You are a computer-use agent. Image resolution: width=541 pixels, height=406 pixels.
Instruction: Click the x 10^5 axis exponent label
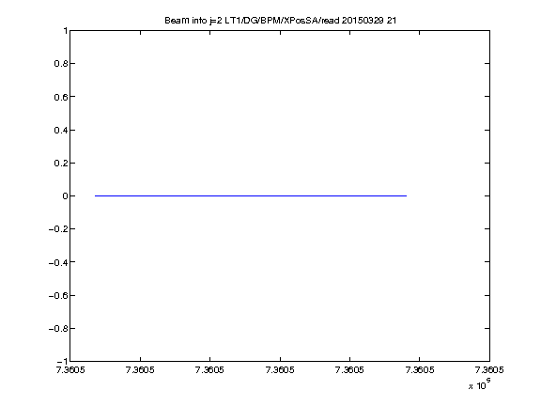point(479,384)
